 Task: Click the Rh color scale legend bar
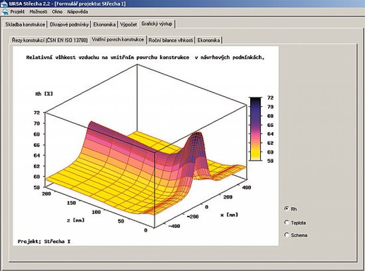point(255,128)
